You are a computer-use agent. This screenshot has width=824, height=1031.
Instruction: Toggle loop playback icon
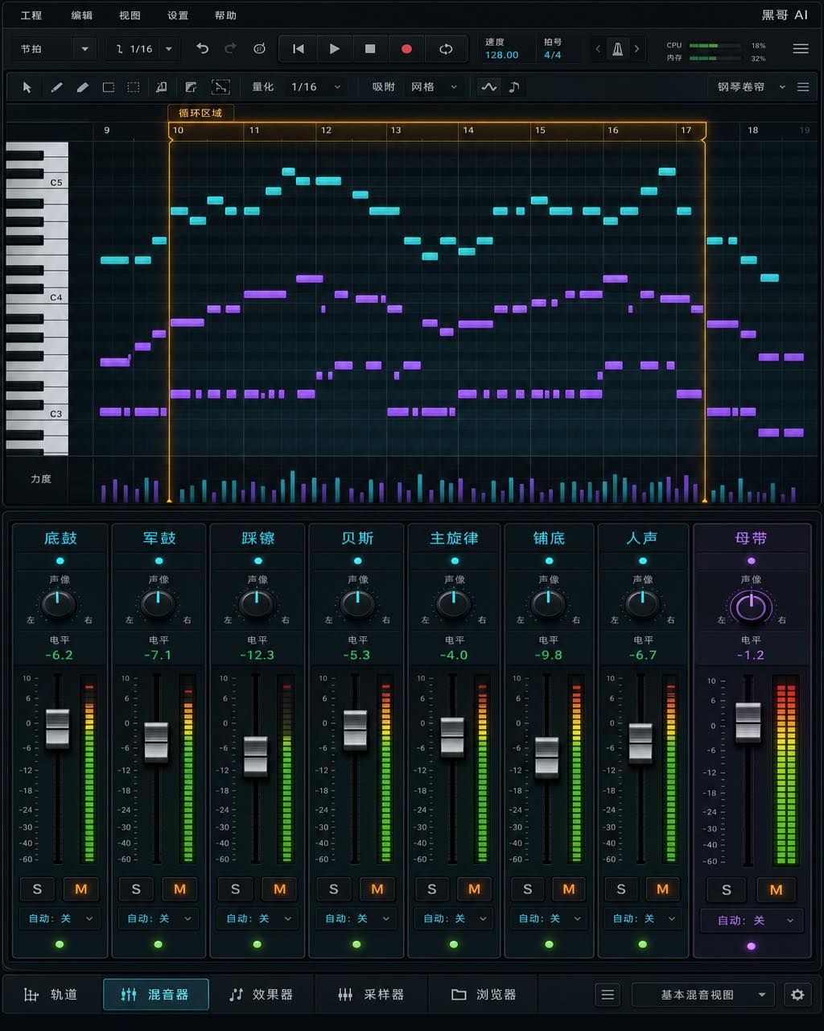click(x=446, y=49)
